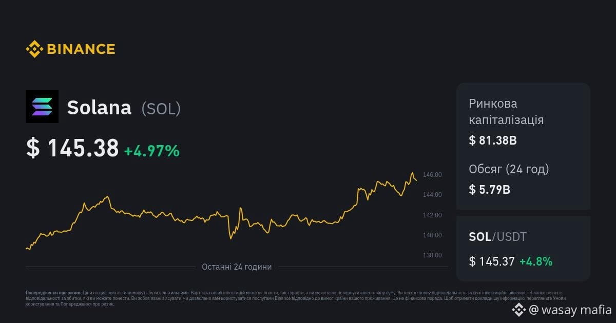Click the 144.00 axis label
Screen dimensions: 616x323
pos(432,195)
